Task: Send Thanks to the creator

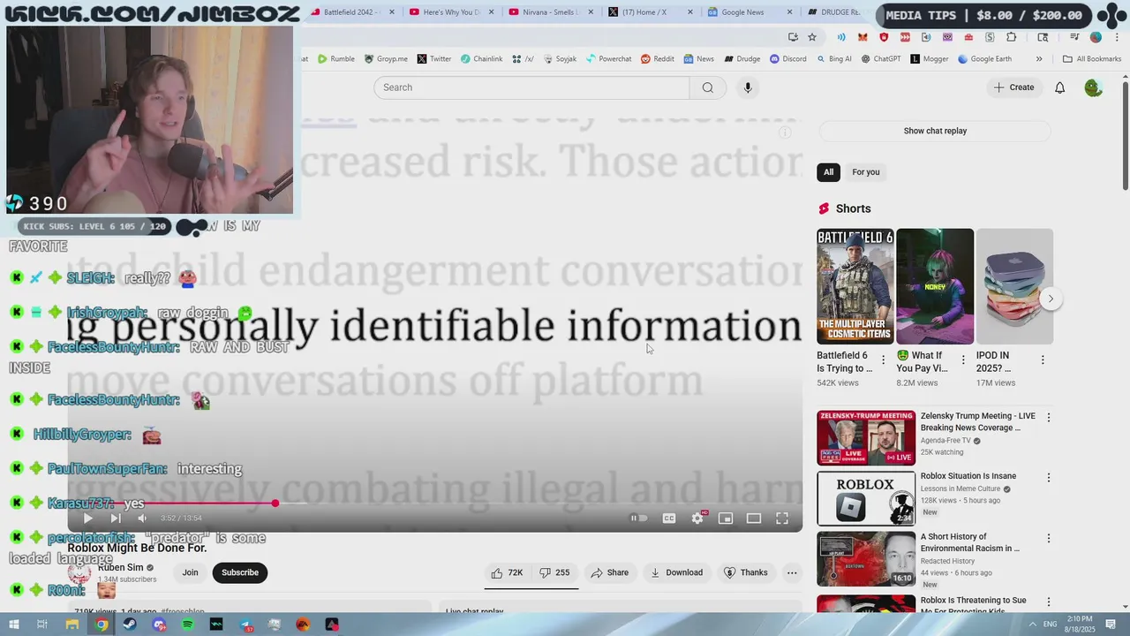Action: 746,572
